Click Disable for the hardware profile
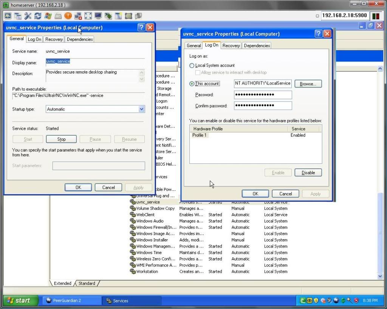The width and height of the screenshot is (387, 309). click(x=308, y=173)
